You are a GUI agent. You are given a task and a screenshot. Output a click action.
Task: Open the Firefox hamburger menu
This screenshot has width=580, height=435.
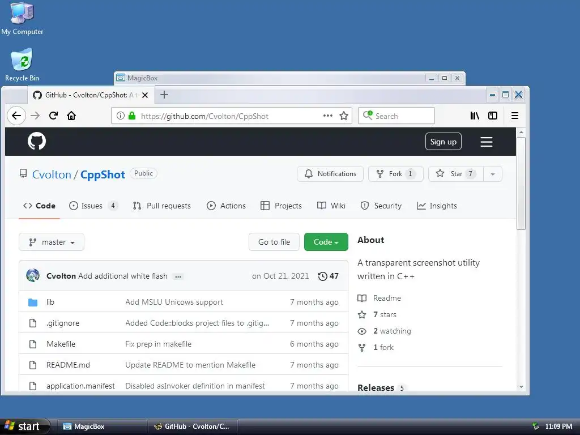click(x=514, y=116)
